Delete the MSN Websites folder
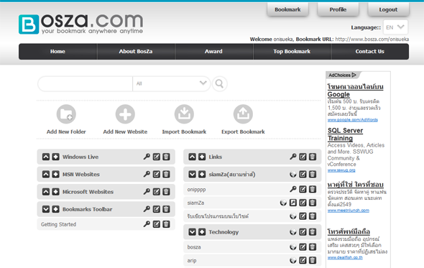Screen dimensions: 424x268 (x=166, y=174)
